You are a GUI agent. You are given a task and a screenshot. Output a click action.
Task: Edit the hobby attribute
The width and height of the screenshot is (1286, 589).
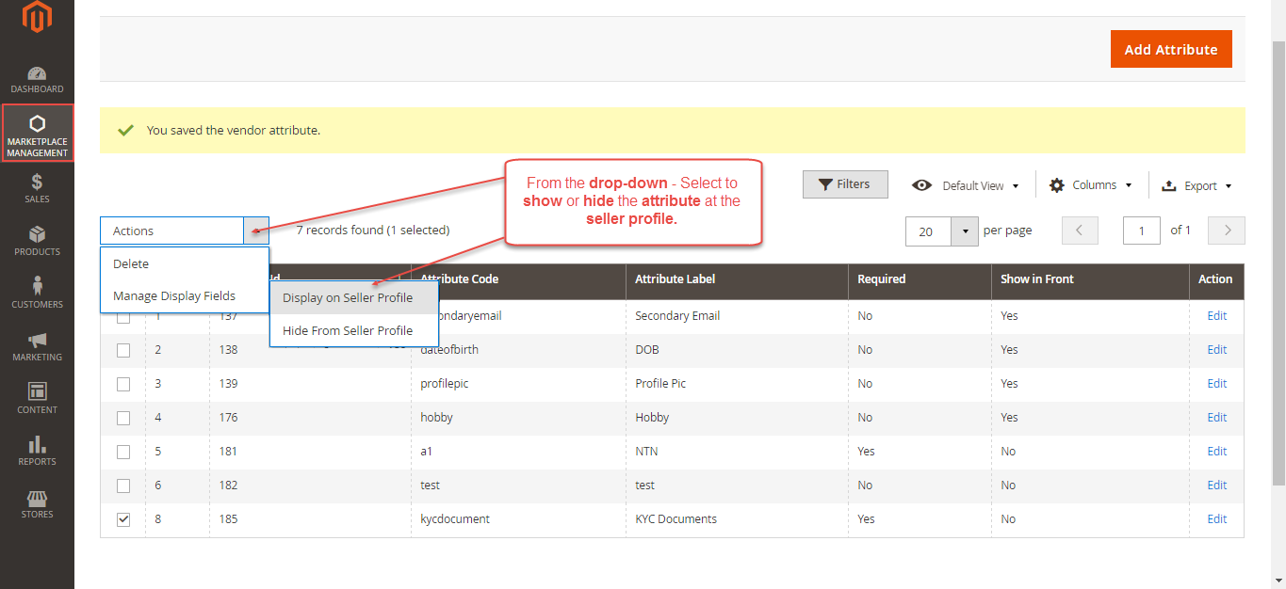point(1217,418)
